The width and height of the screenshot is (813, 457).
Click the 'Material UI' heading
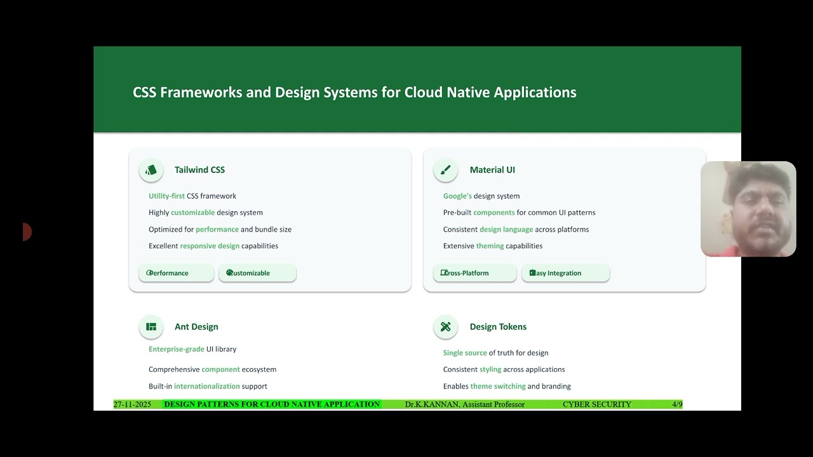tap(492, 170)
